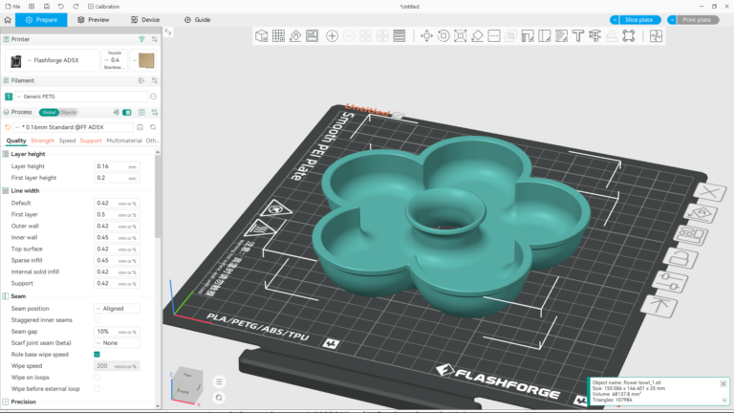Click the Layer height 0.16 field
This screenshot has width=734, height=413.
click(x=117, y=166)
